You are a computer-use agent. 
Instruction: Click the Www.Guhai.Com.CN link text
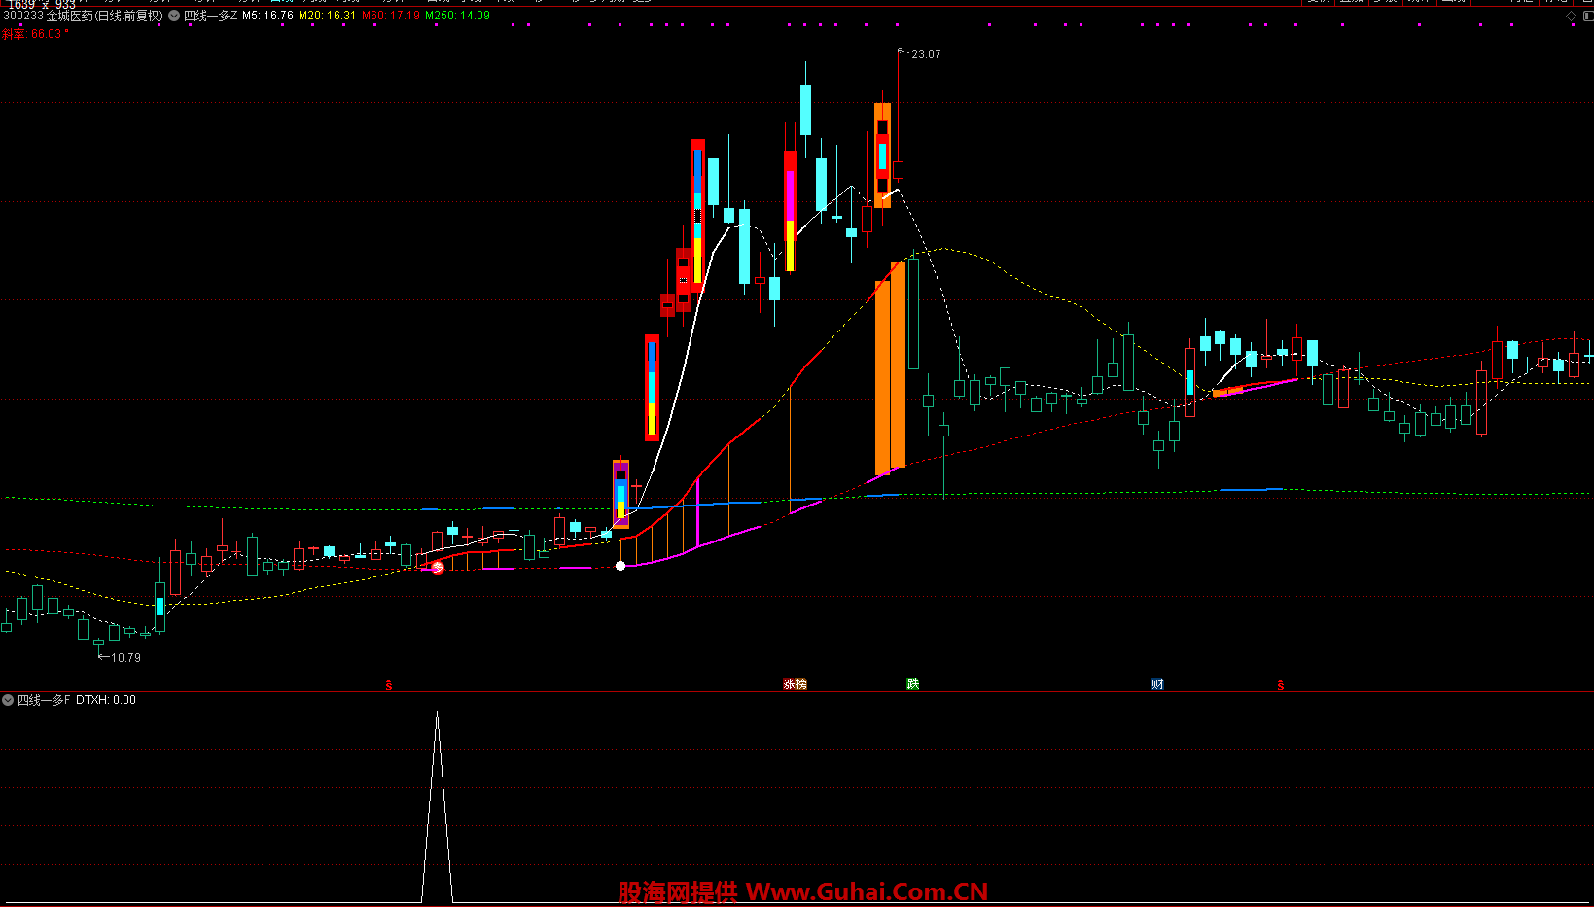(867, 891)
